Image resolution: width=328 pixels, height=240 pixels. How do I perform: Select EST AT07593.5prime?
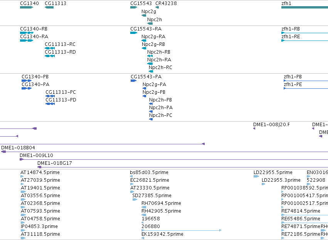(x=40, y=211)
